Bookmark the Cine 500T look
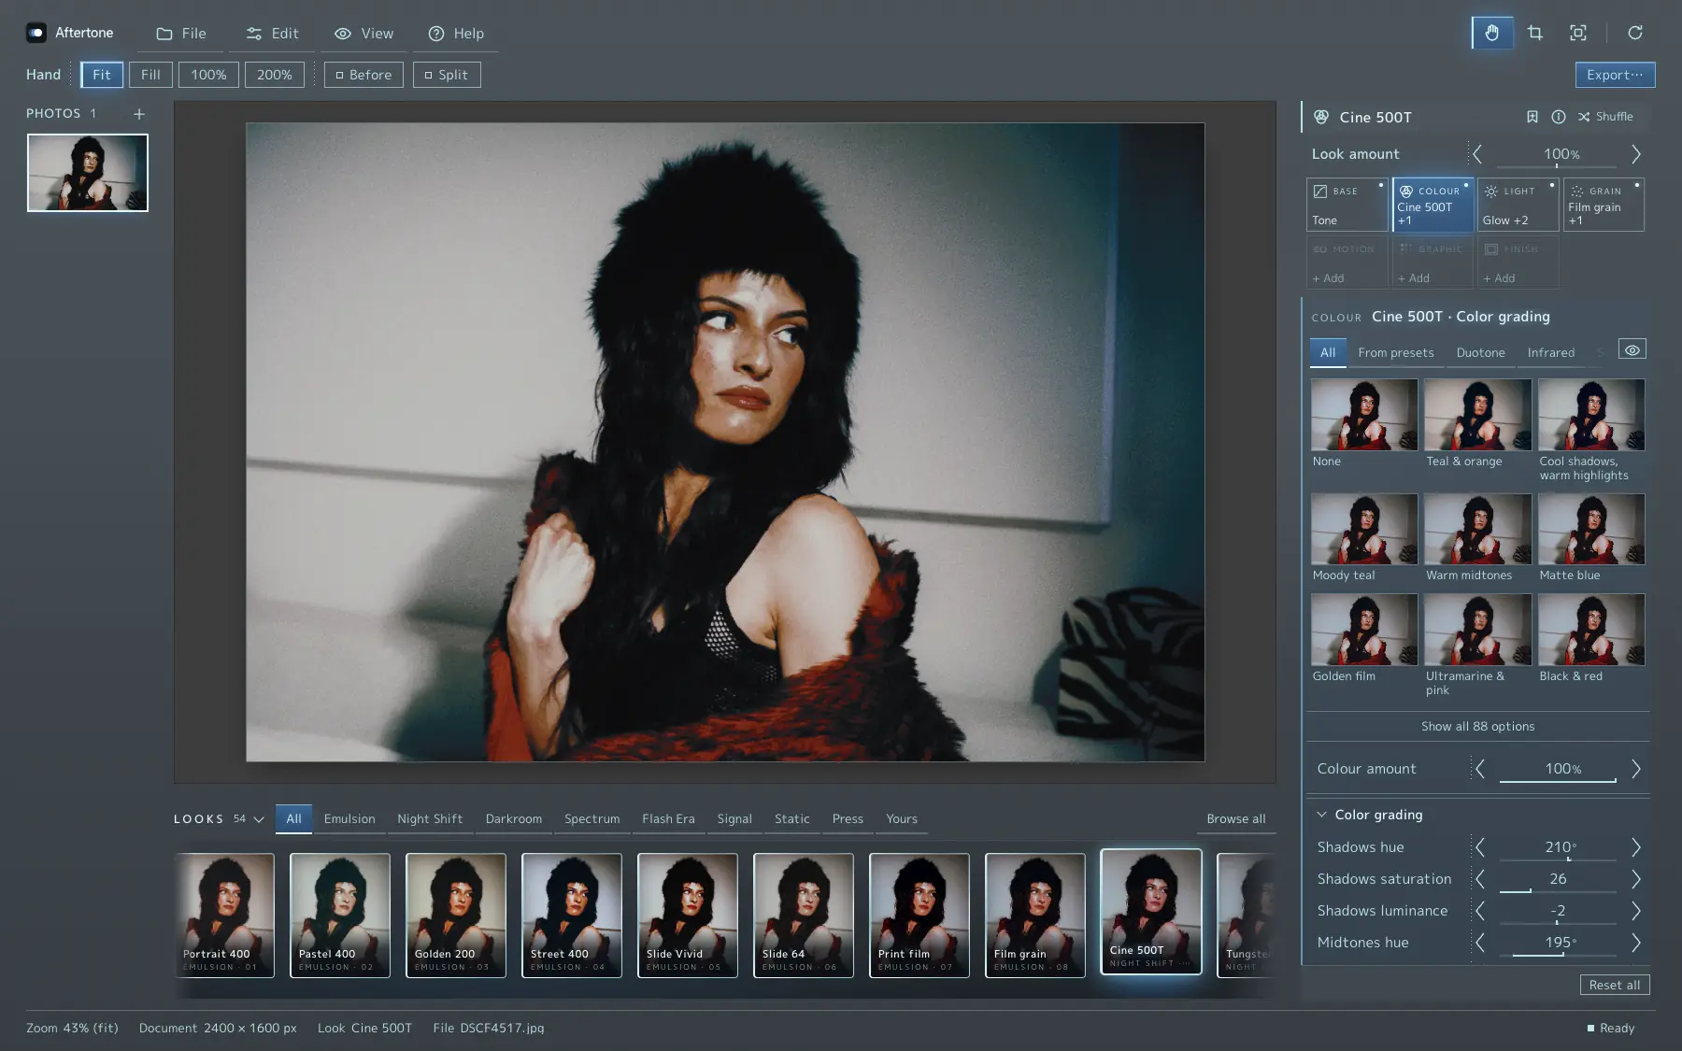This screenshot has width=1682, height=1051. click(1532, 117)
